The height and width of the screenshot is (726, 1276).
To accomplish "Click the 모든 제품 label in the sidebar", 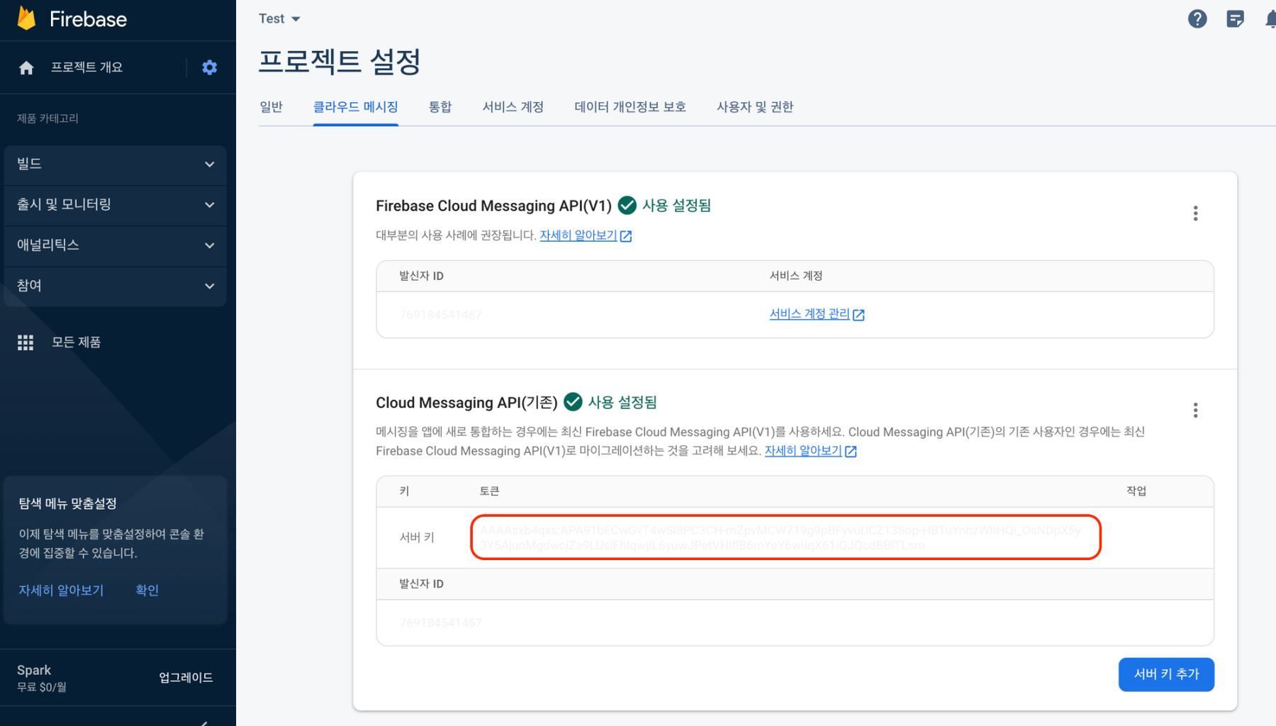I will point(76,342).
